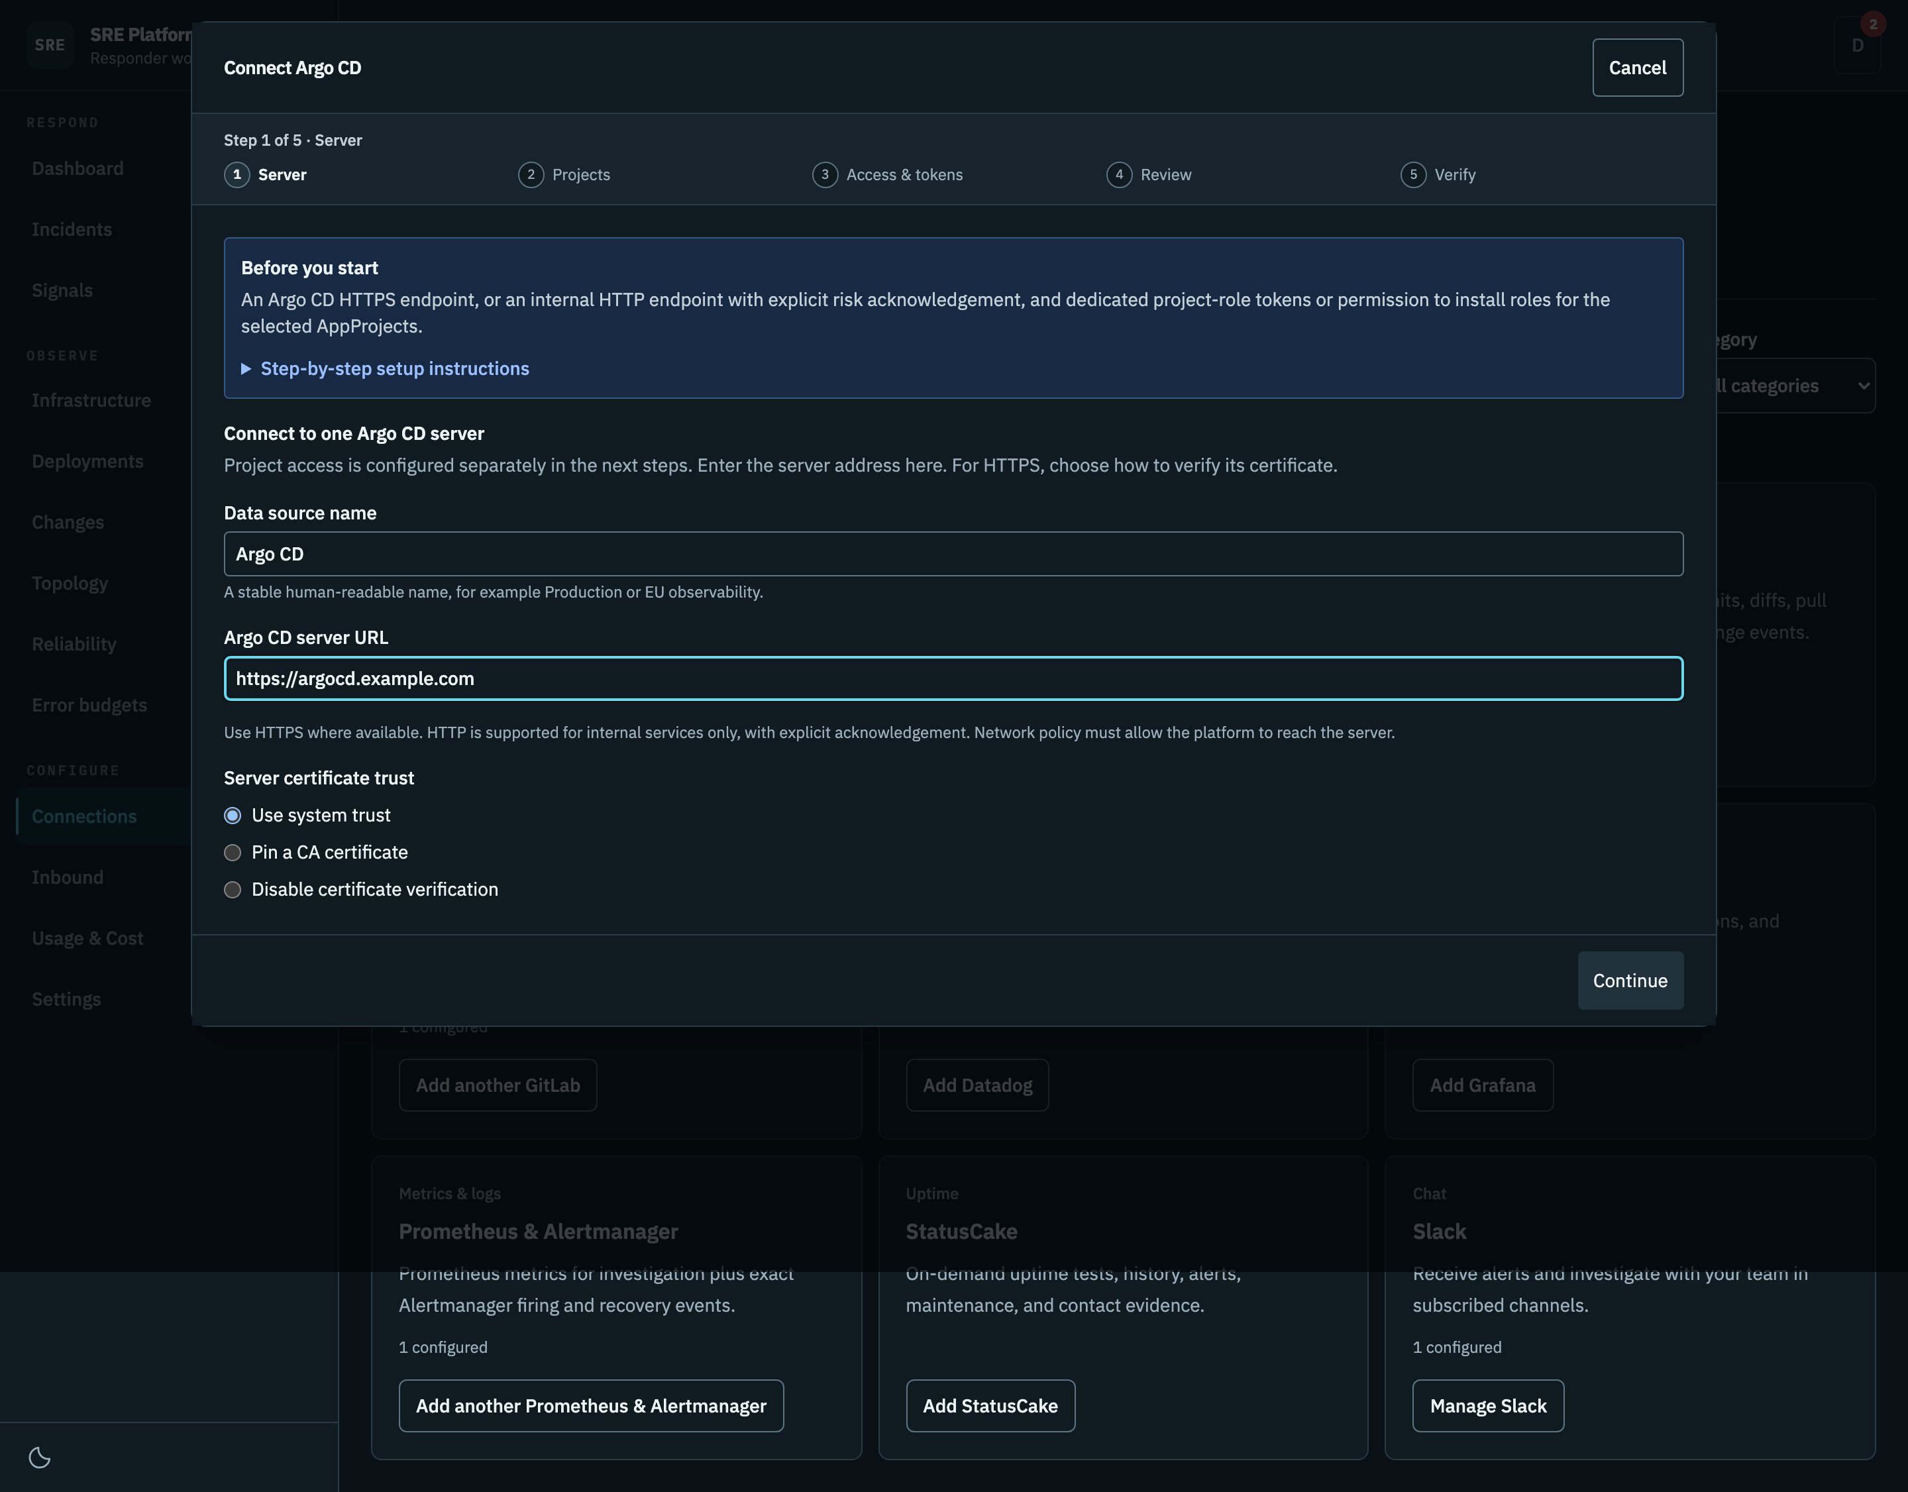This screenshot has width=1908, height=1492.
Task: Open Deployments in the sidebar
Action: [87, 461]
